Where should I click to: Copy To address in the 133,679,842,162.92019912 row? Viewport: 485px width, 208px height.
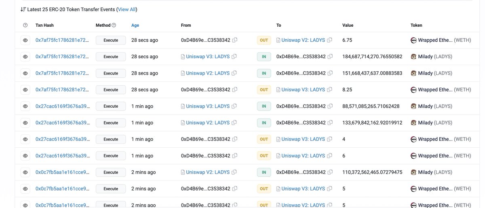click(x=330, y=123)
